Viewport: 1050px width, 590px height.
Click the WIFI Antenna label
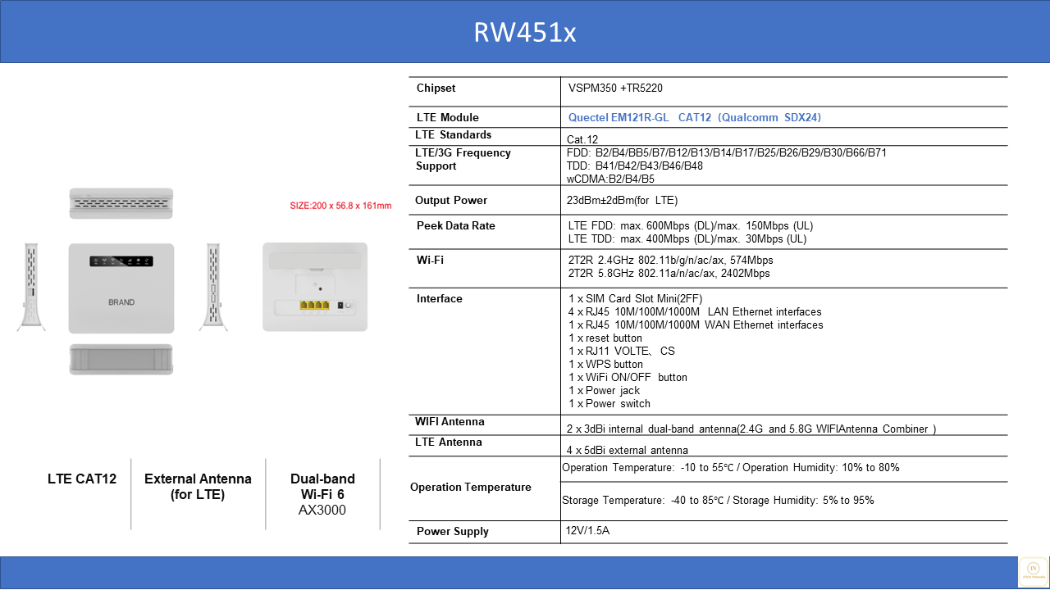[x=450, y=421]
